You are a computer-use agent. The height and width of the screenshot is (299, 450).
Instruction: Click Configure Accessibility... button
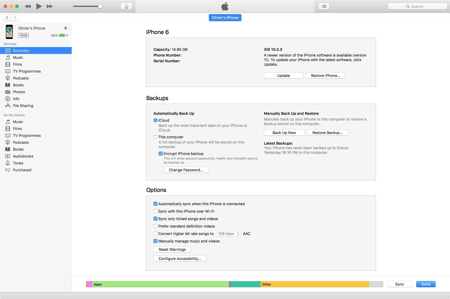tap(180, 259)
